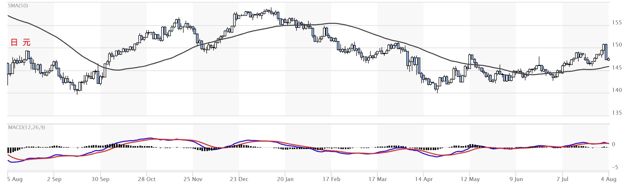This screenshot has width=632, height=185.
Task: Choose the 4 Aug date label
Action: [x=608, y=179]
